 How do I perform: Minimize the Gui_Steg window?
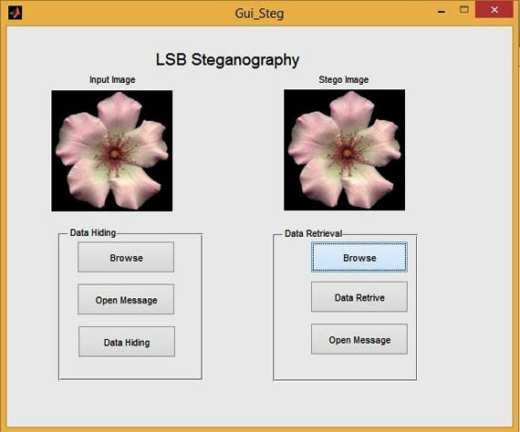[x=442, y=12]
